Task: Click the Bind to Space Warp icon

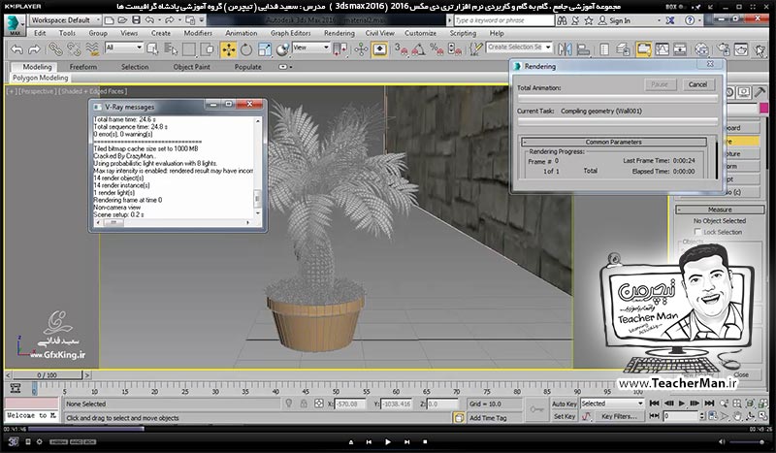Action: coord(92,49)
